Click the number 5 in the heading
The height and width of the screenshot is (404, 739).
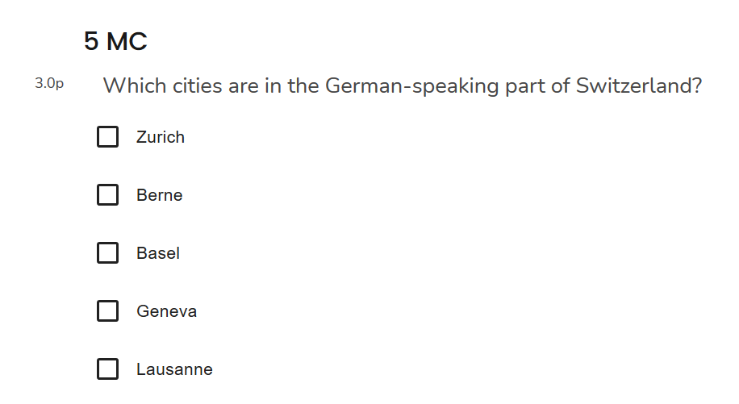(91, 42)
